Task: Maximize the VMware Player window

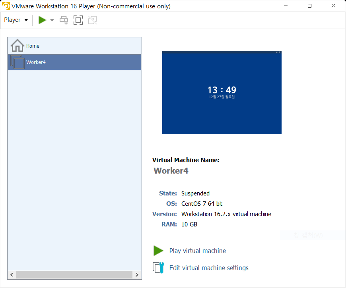Action: (x=309, y=6)
